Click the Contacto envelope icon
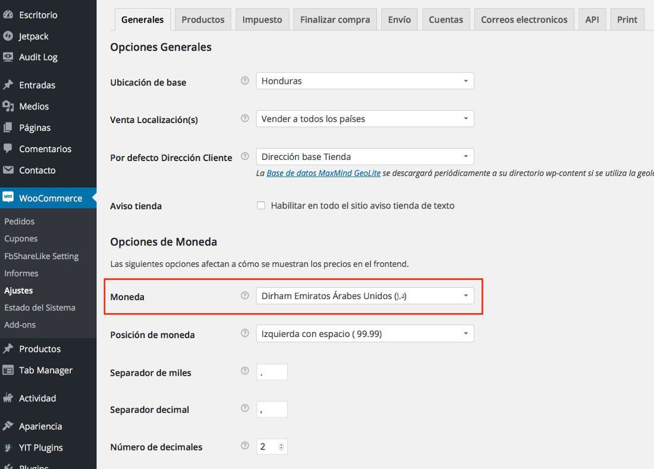The image size is (654, 469). point(8,170)
